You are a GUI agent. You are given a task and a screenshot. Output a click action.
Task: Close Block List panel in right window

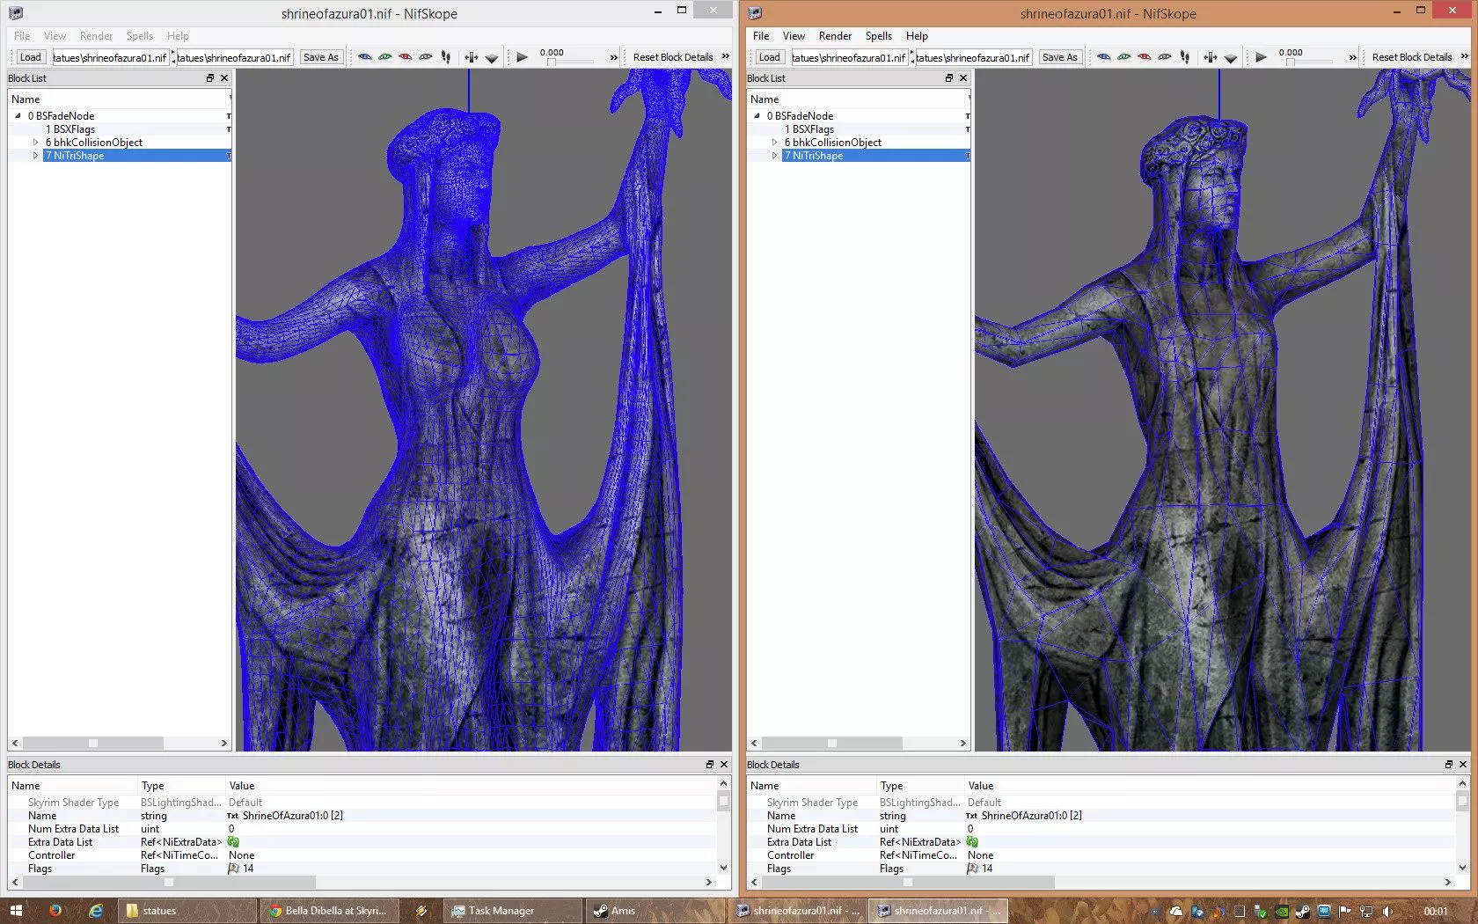(963, 78)
